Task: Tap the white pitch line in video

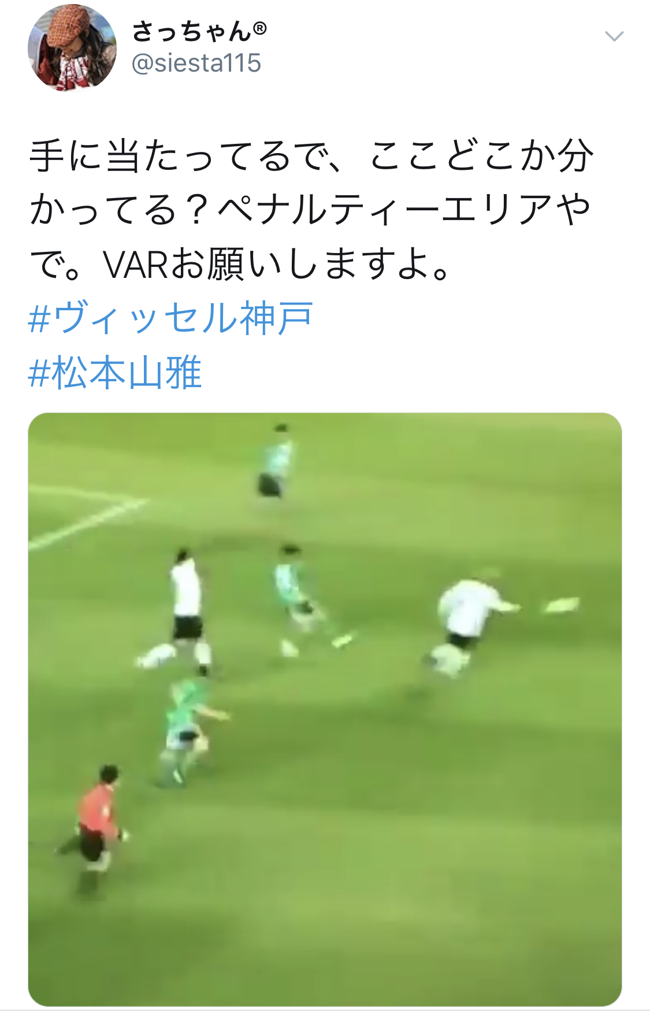Action: pyautogui.click(x=87, y=517)
